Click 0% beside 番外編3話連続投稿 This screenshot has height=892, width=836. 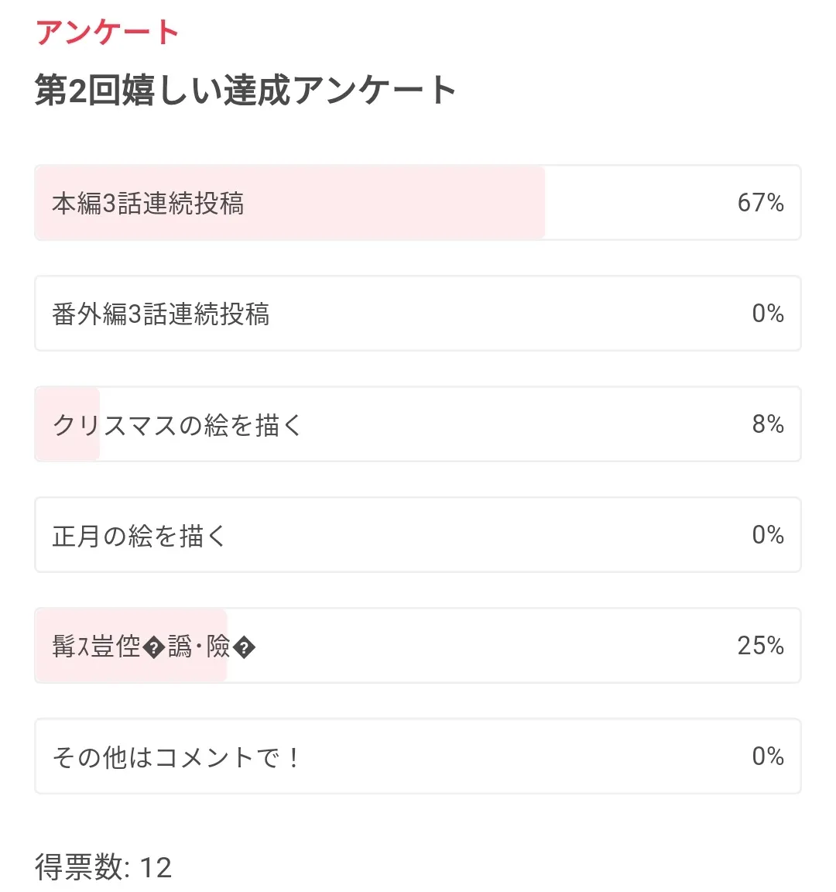(767, 314)
